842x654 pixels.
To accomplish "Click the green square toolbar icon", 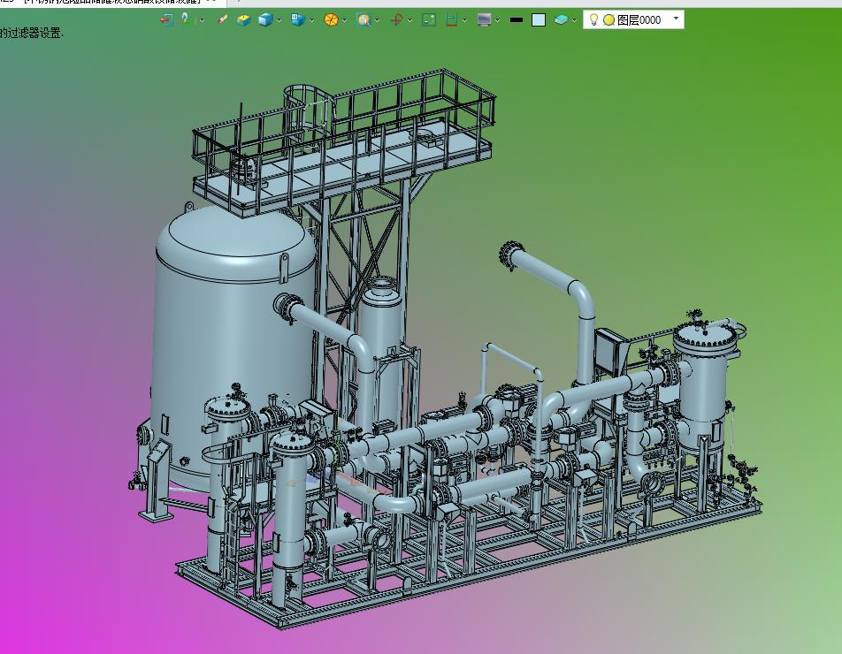I will [429, 20].
